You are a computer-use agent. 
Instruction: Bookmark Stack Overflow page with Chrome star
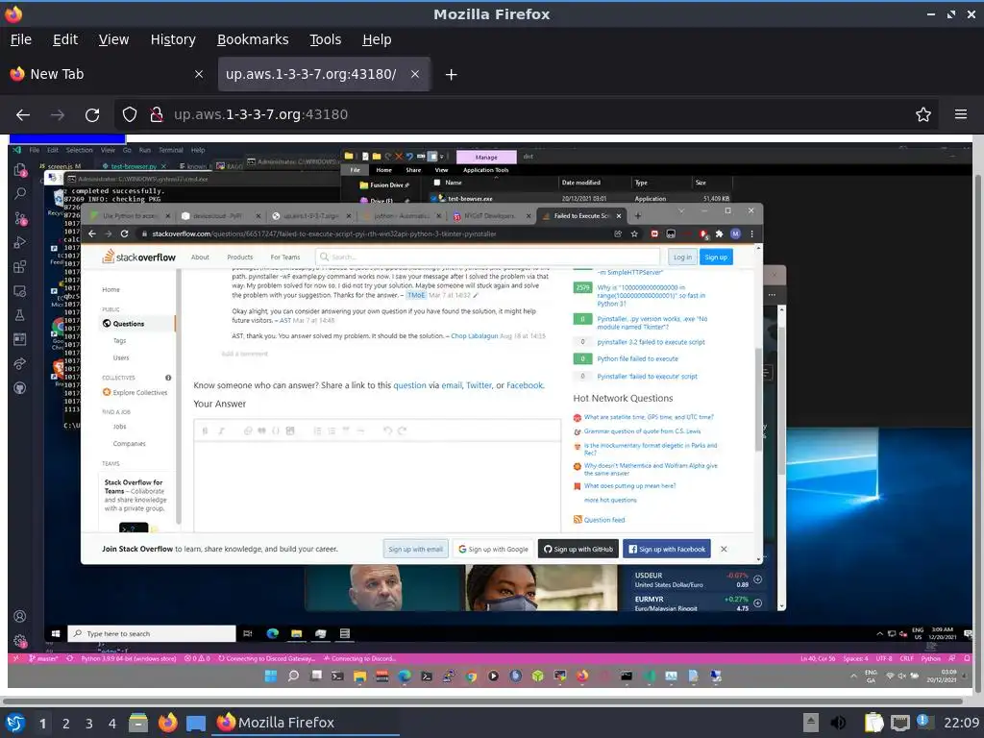(x=634, y=234)
